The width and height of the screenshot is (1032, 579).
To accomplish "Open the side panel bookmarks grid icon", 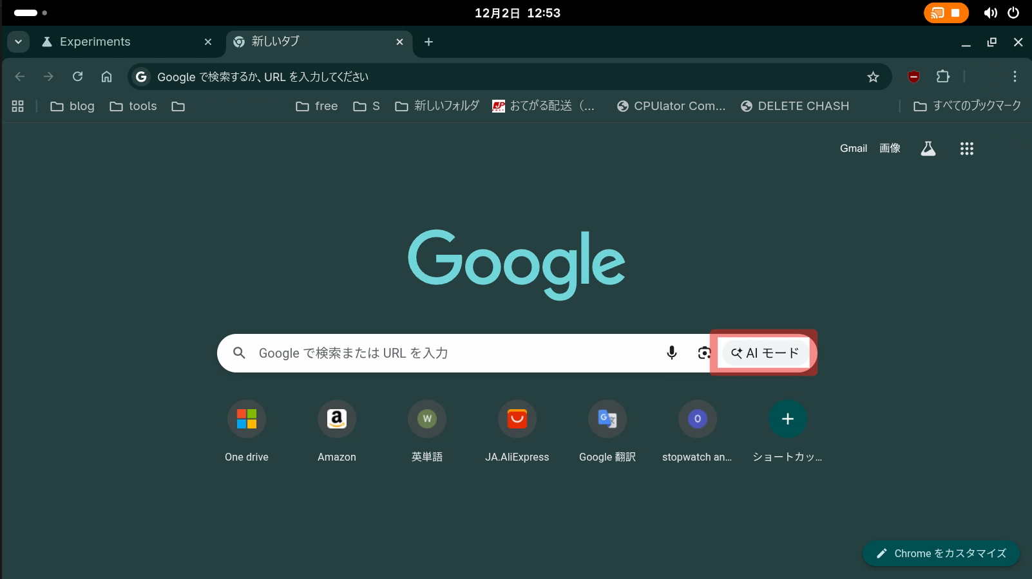I will pos(17,106).
